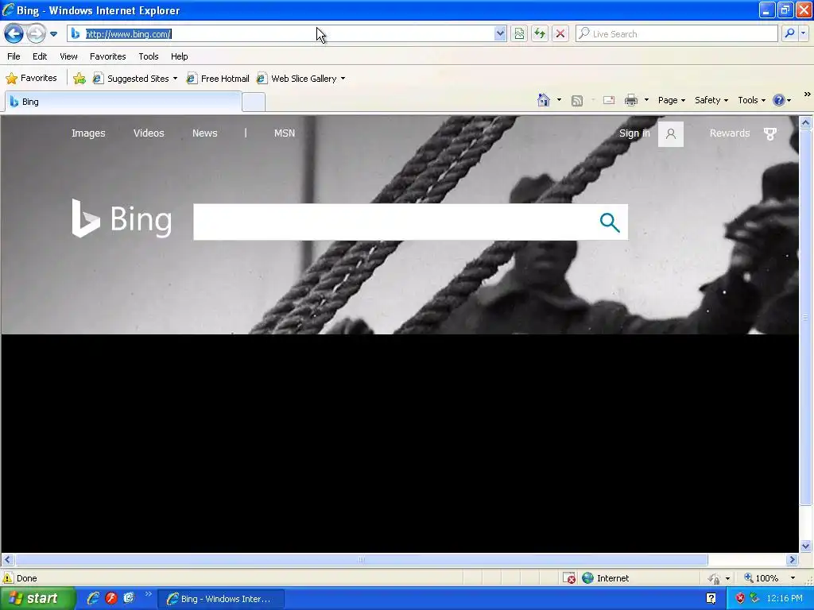Open the Web Slice Gallery link
This screenshot has height=610, width=814.
pos(297,79)
